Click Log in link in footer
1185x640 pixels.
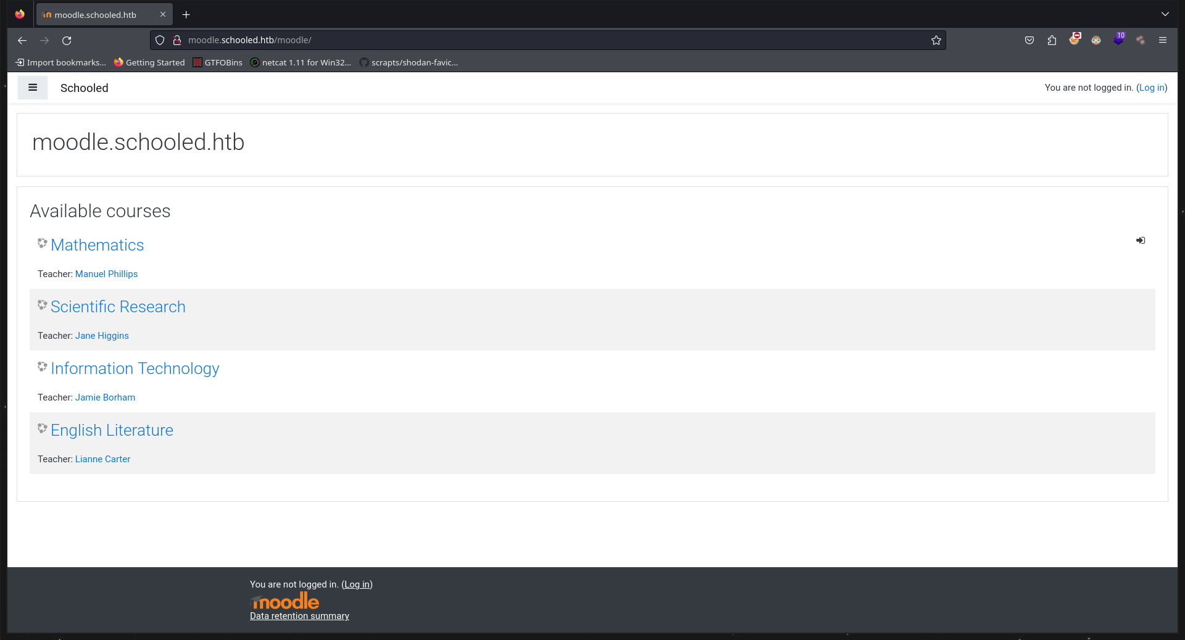(357, 584)
